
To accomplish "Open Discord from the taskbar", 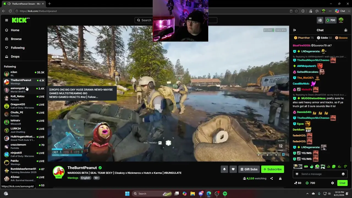I will [201, 194].
